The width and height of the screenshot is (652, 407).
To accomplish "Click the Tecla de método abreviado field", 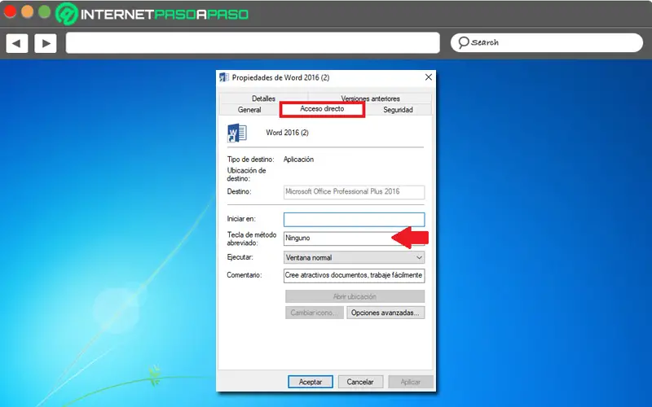I will tap(354, 239).
